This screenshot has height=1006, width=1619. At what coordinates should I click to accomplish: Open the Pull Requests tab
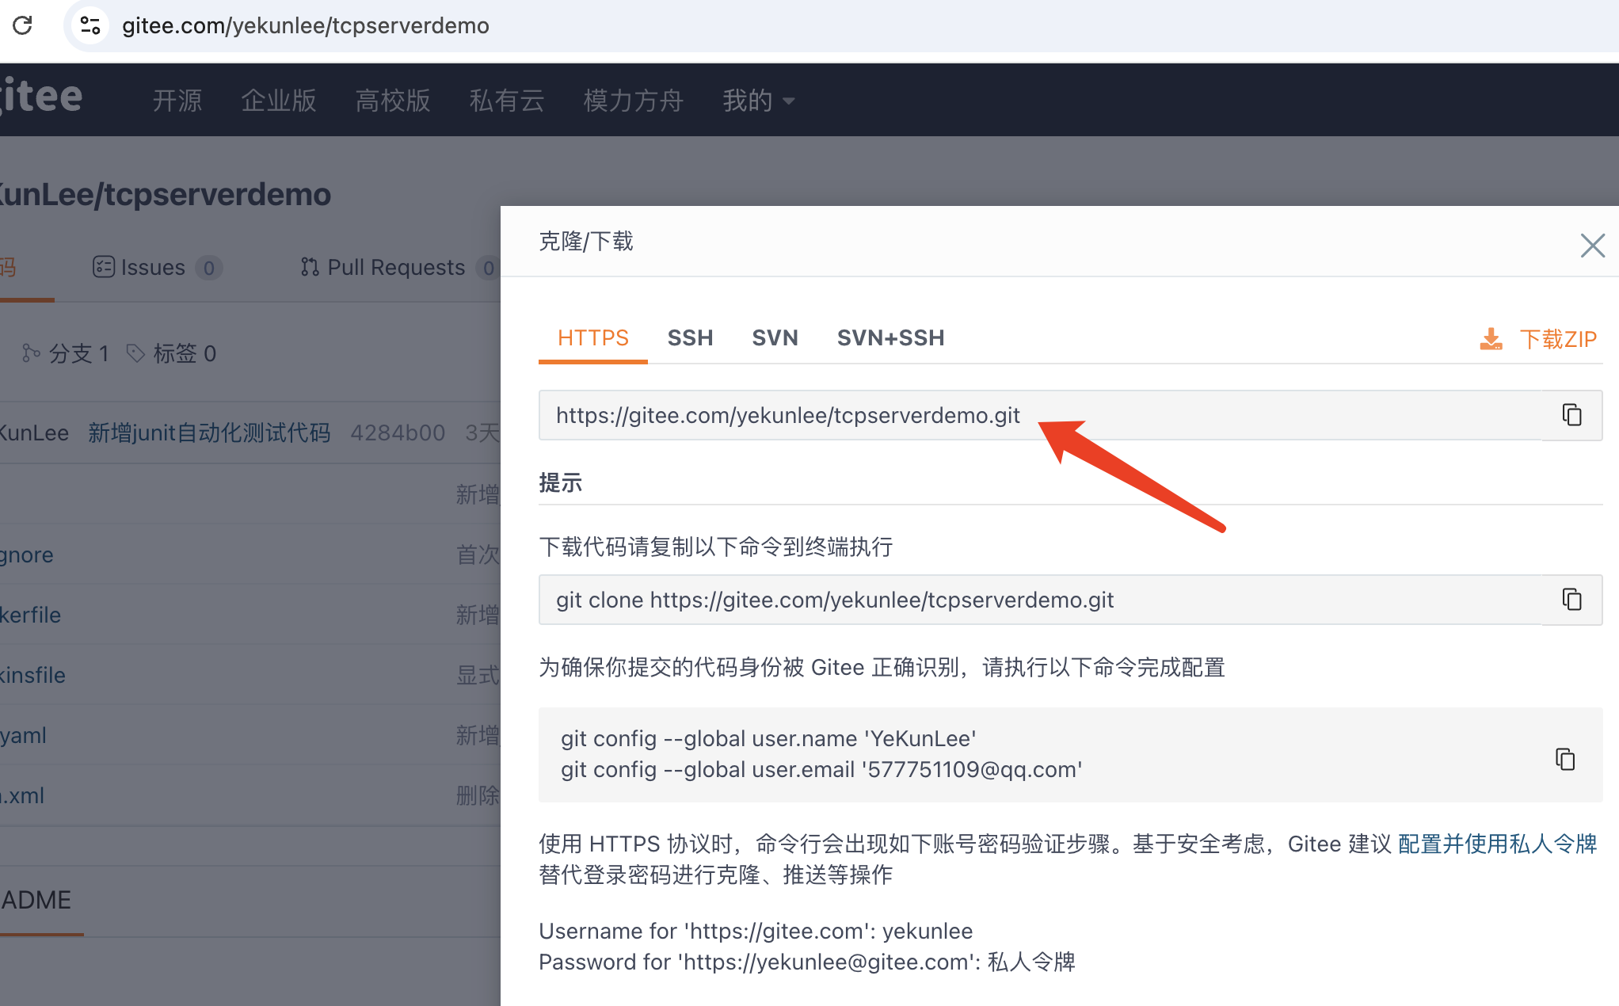click(395, 268)
